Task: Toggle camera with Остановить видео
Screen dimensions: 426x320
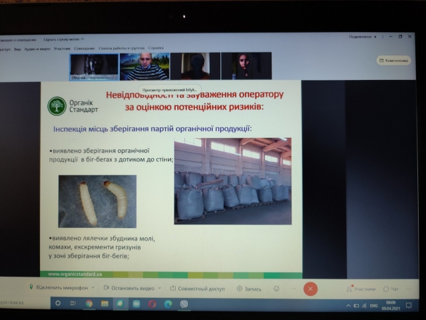Action: point(129,288)
